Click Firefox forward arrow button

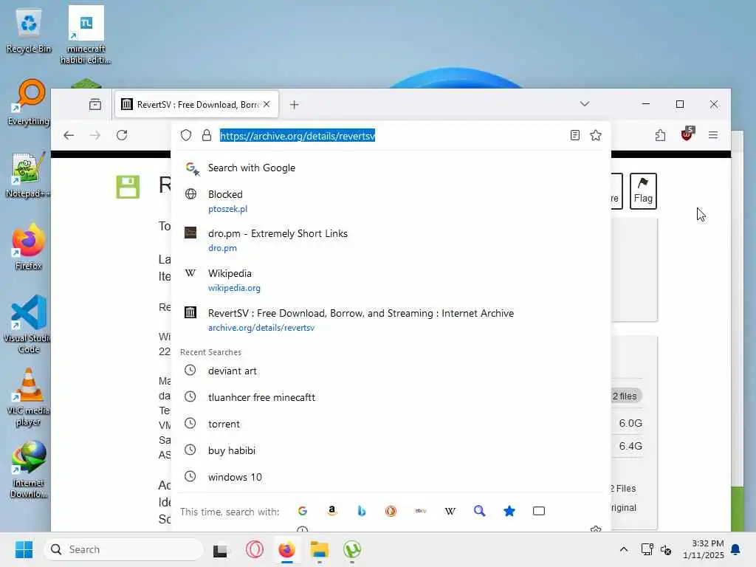(95, 135)
